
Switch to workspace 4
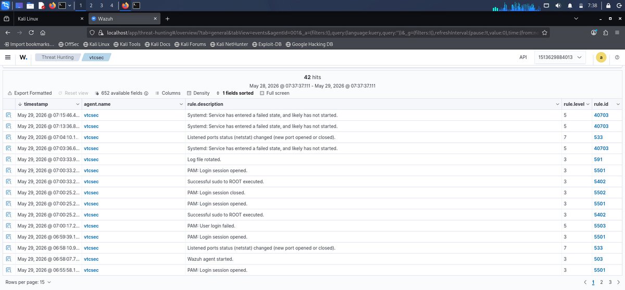coord(111,5)
